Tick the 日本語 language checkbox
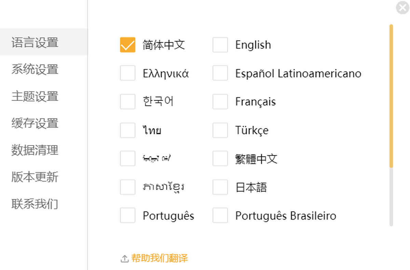This screenshot has width=410, height=270. pos(220,187)
